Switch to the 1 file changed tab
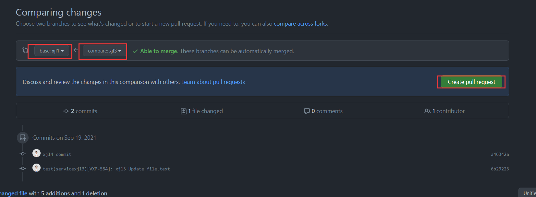Viewport: 536px width, 197px height. [202, 111]
